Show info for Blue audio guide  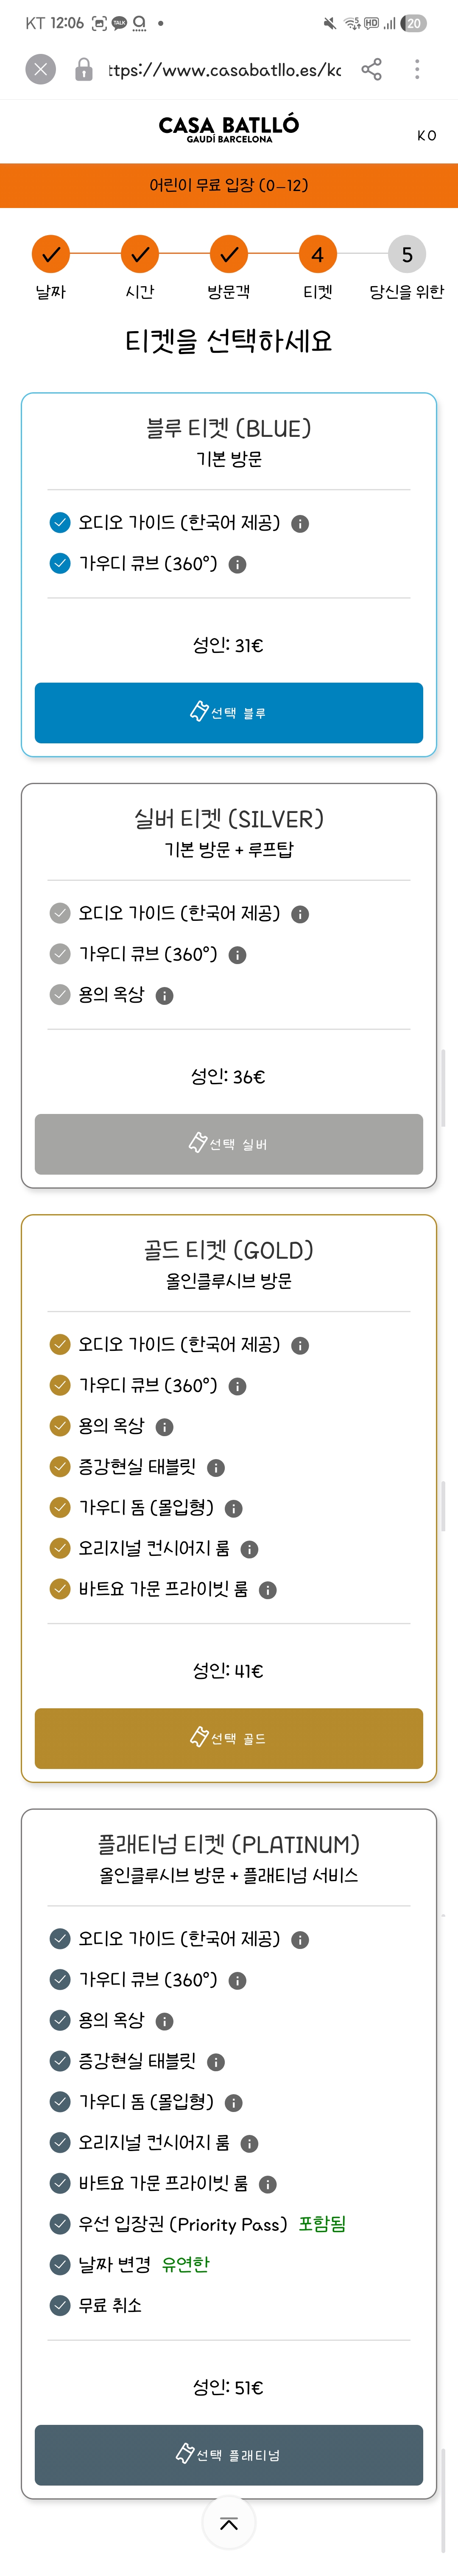(x=300, y=523)
